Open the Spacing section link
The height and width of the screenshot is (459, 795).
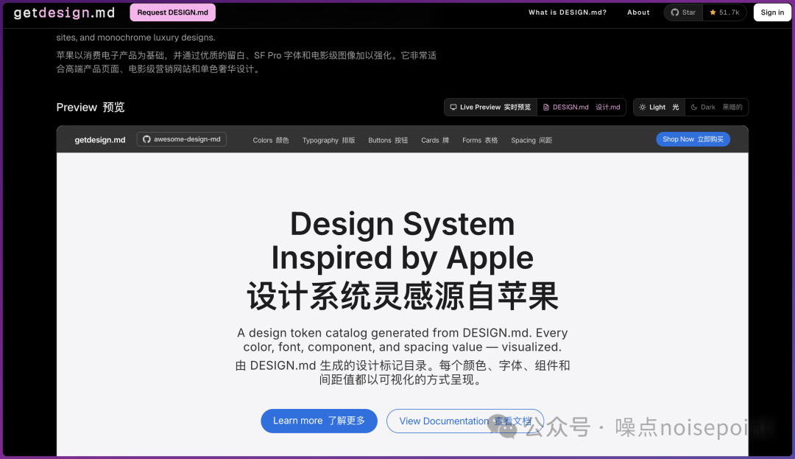coord(531,140)
